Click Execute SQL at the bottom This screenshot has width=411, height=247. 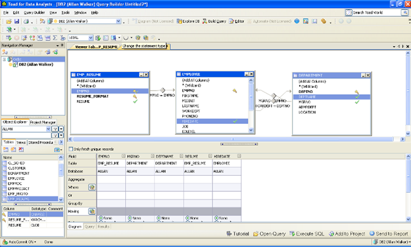click(x=307, y=234)
